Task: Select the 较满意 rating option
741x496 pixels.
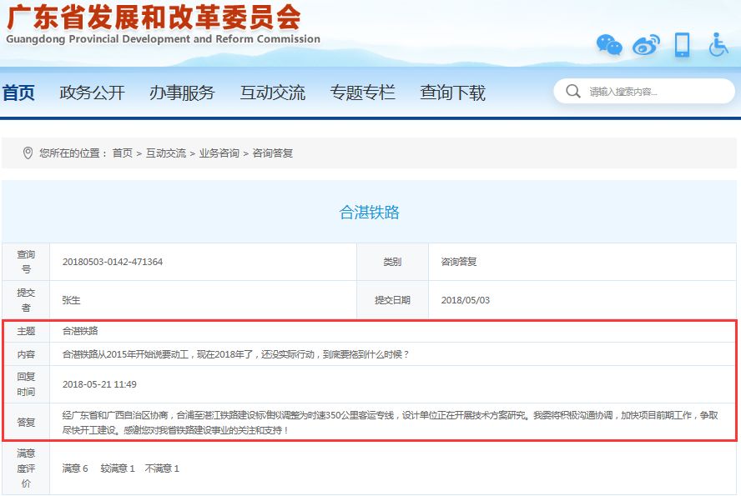Action: (x=118, y=468)
